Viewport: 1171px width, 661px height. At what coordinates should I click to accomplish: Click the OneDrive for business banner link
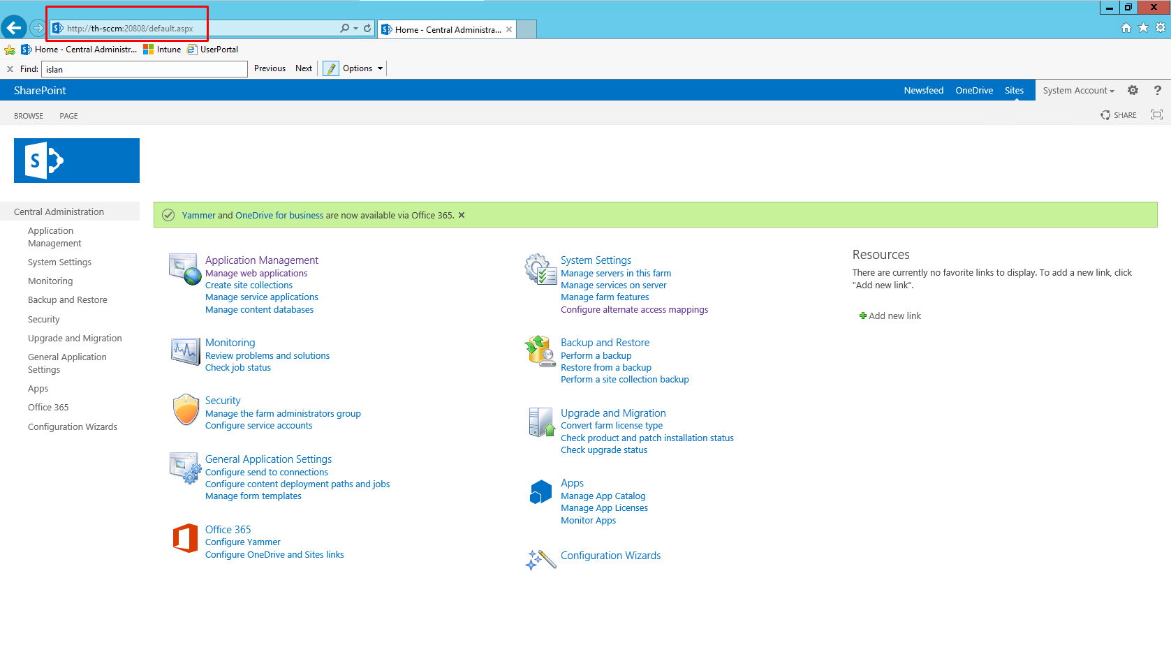click(279, 216)
